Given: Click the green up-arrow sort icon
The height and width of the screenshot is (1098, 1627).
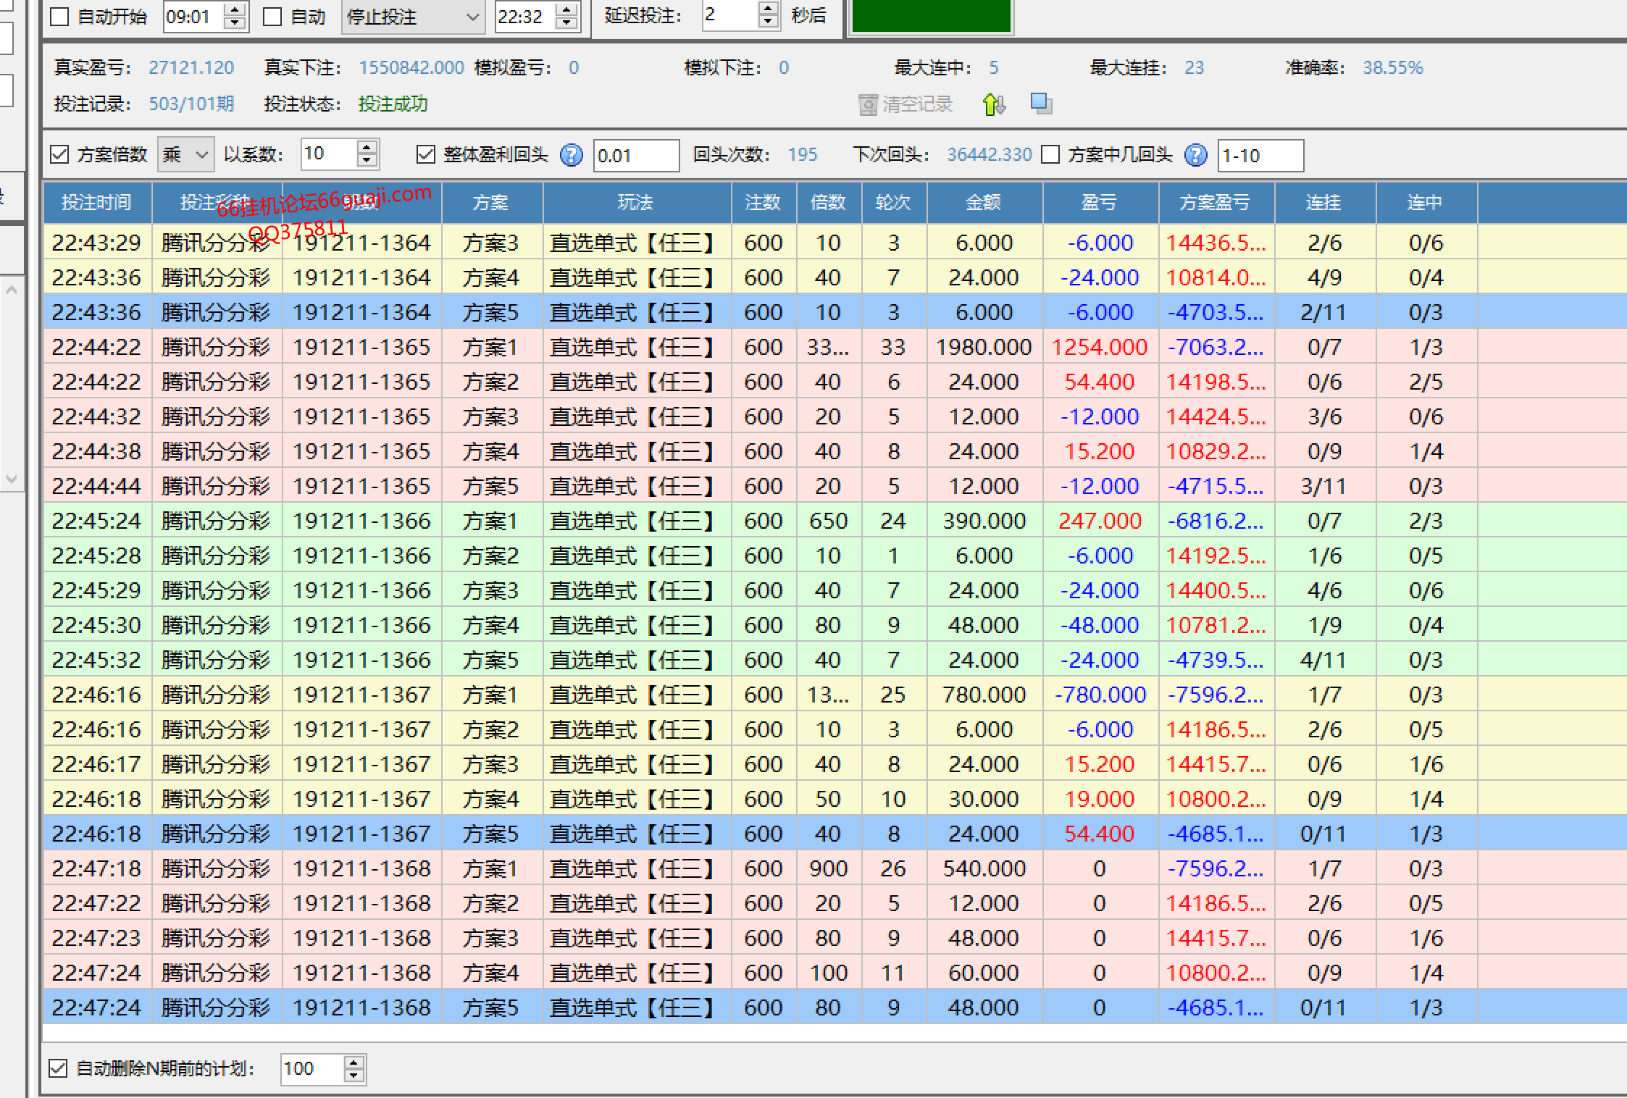Looking at the screenshot, I should pyautogui.click(x=994, y=104).
